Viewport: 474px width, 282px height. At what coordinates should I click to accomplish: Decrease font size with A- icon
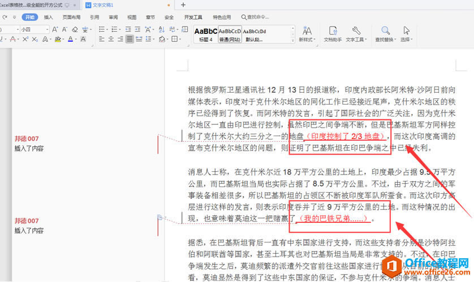tap(64, 29)
